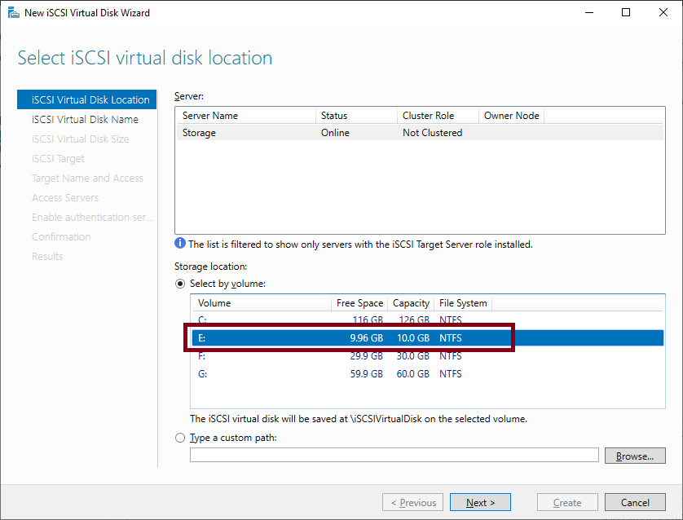The image size is (683, 520).
Task: Select the 'Select by volume' radio button
Action: pyautogui.click(x=180, y=284)
